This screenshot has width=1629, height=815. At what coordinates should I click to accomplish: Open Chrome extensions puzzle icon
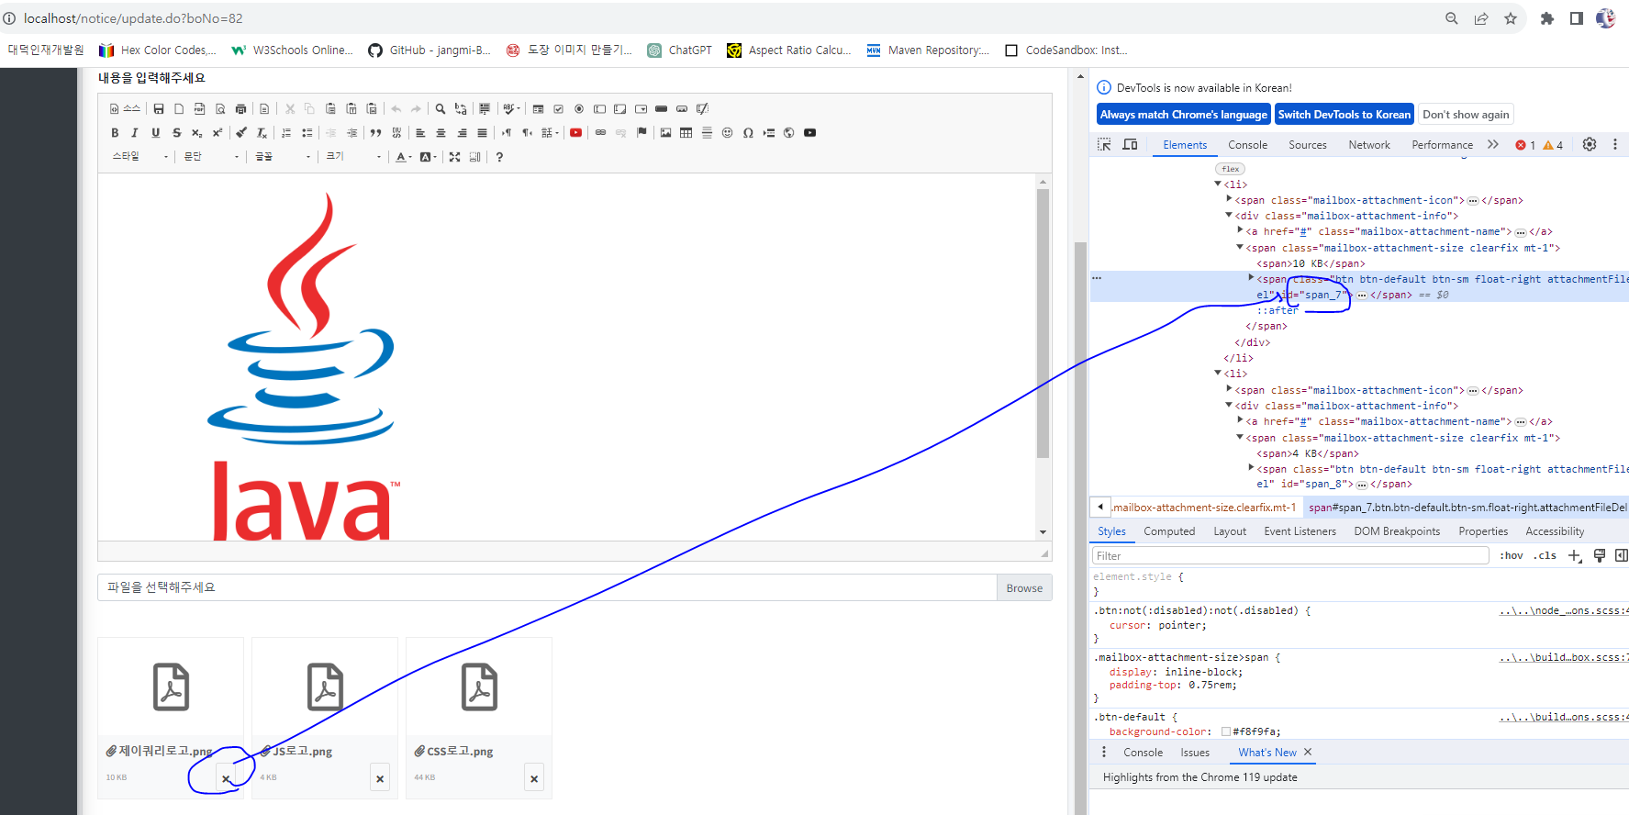[1547, 18]
